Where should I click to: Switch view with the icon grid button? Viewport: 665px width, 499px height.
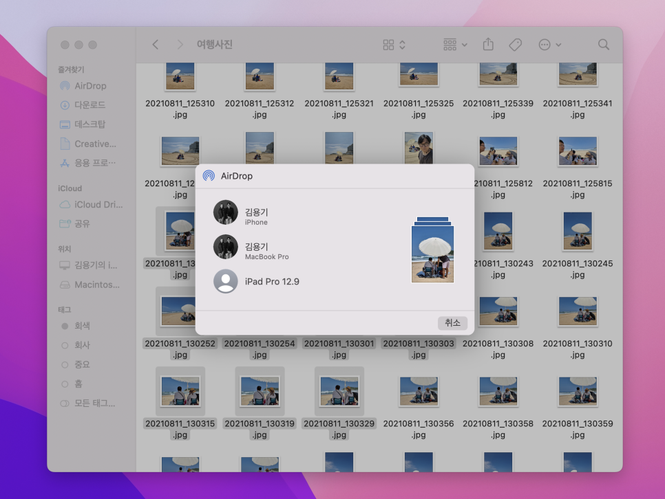point(388,45)
